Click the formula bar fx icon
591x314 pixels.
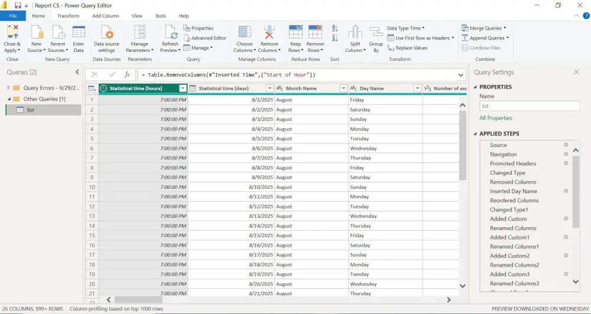point(128,74)
